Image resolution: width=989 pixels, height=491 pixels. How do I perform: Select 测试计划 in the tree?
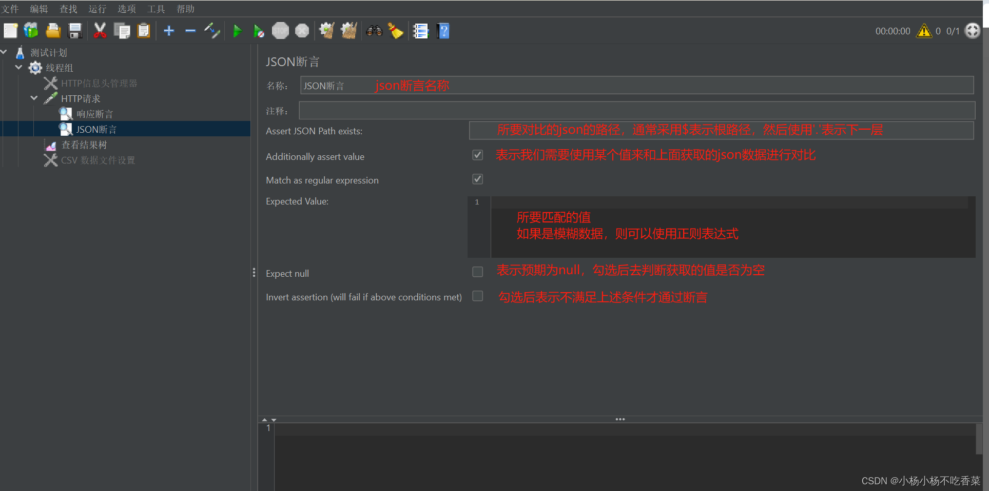49,52
